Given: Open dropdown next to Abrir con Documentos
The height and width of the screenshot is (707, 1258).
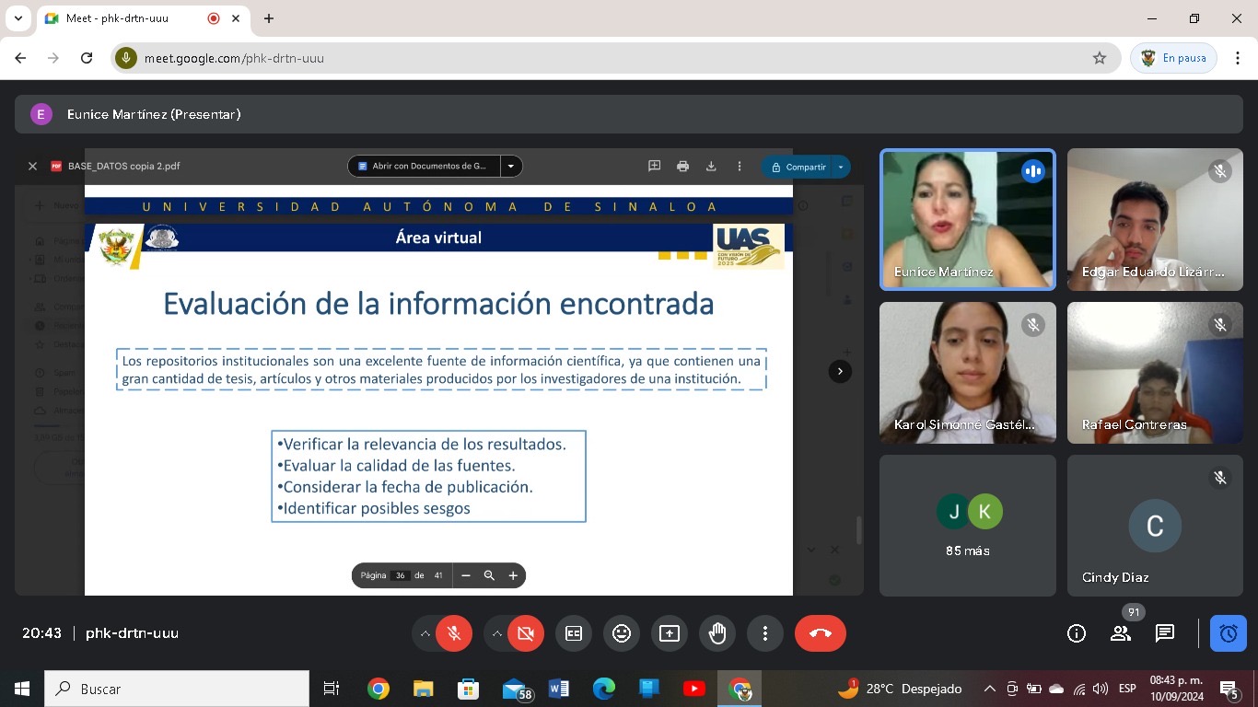Looking at the screenshot, I should [x=511, y=167].
